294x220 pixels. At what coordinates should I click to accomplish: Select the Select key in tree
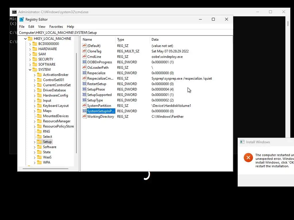click(x=47, y=137)
